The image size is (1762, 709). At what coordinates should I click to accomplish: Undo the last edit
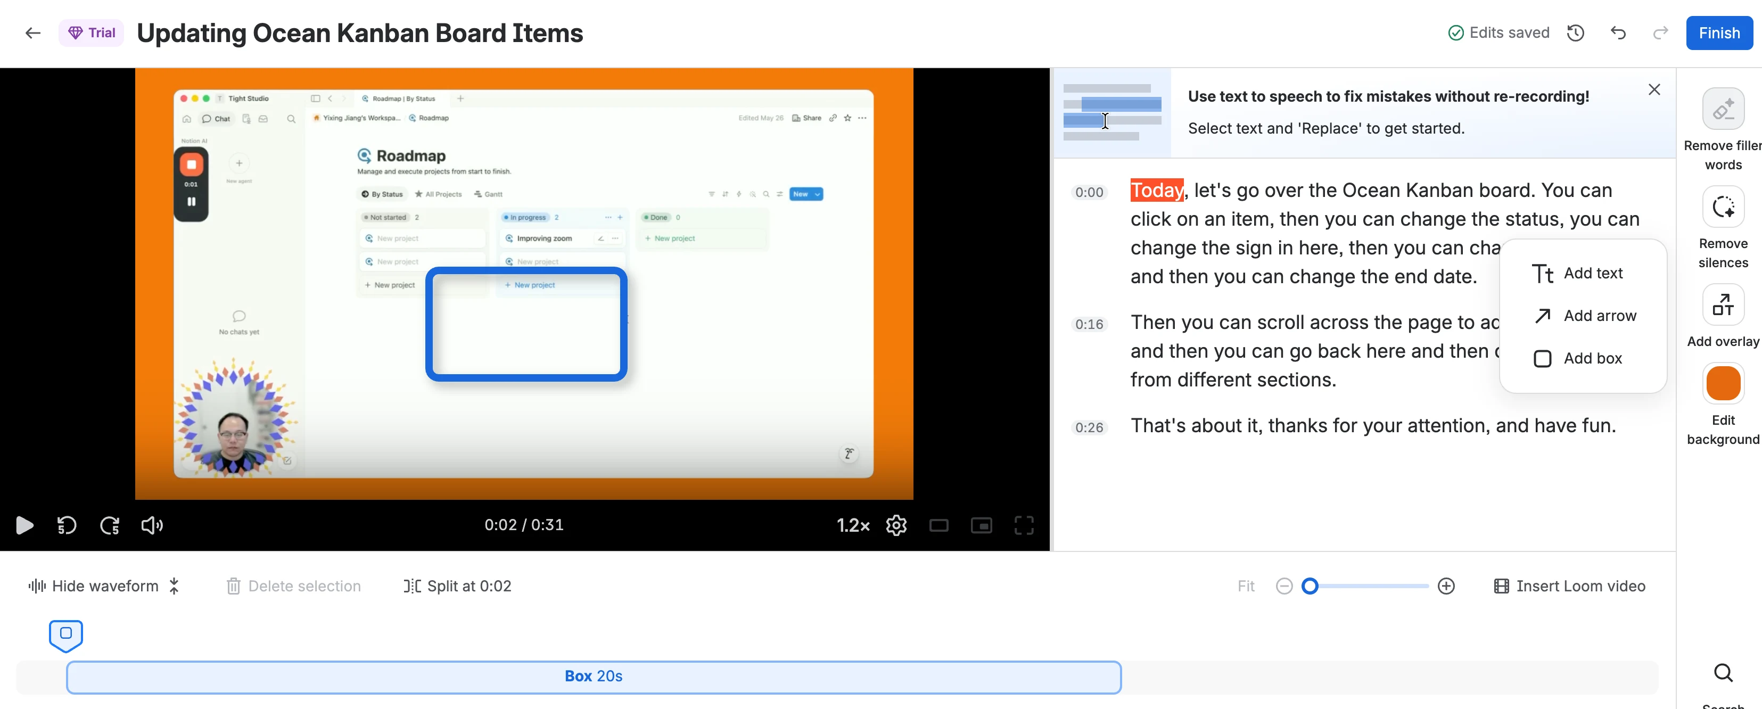(x=1618, y=33)
